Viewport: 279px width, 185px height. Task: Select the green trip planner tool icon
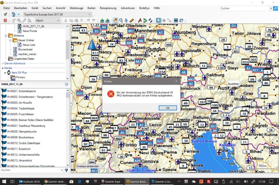tap(145, 21)
